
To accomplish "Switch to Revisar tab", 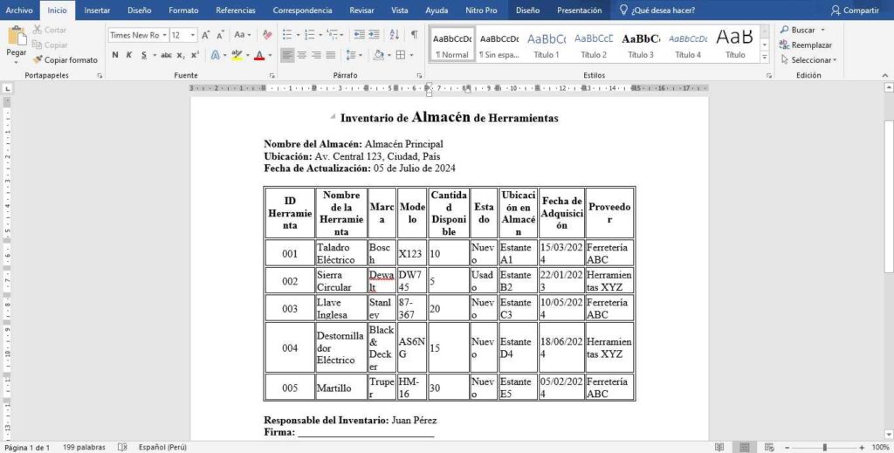I will point(361,10).
